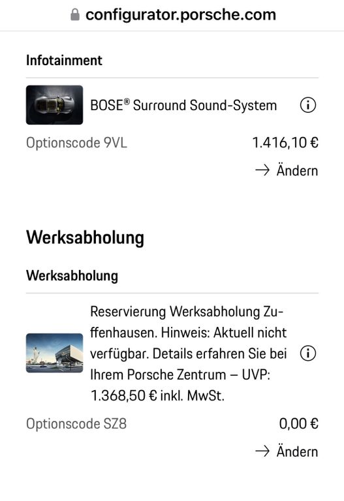
Task: Click the BOSE Surround Sound-System label
Action: click(x=183, y=105)
